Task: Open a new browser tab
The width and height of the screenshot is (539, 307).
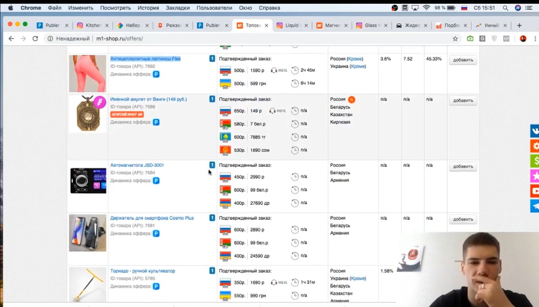Action: coord(519,25)
